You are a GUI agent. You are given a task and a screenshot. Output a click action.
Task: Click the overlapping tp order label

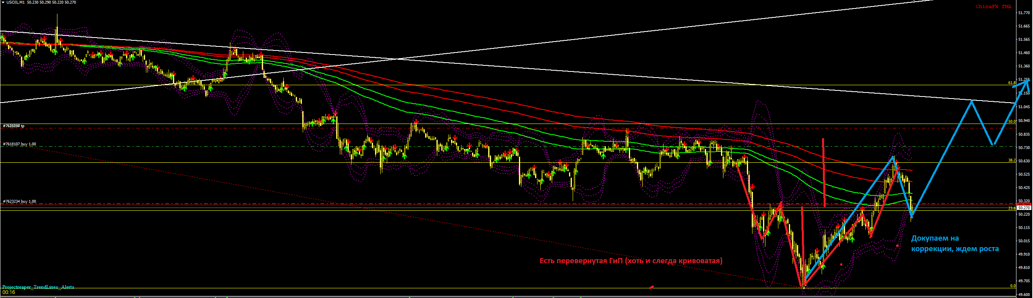[x=14, y=126]
